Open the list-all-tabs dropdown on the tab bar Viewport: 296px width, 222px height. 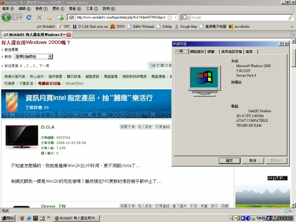pos(293,35)
